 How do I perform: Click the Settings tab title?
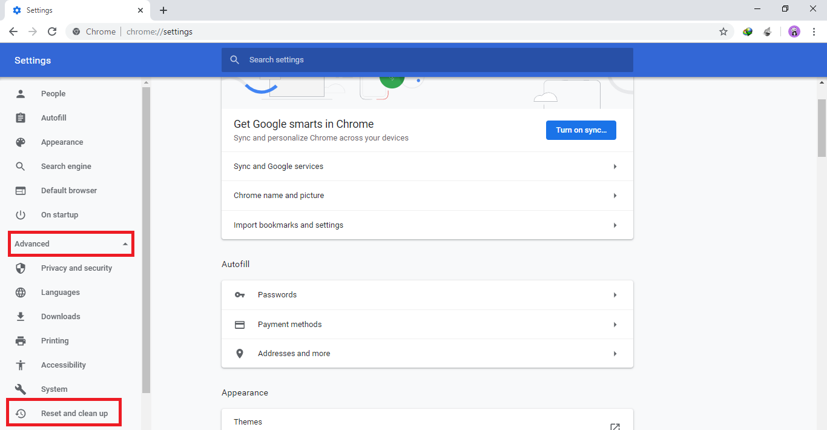(x=39, y=10)
